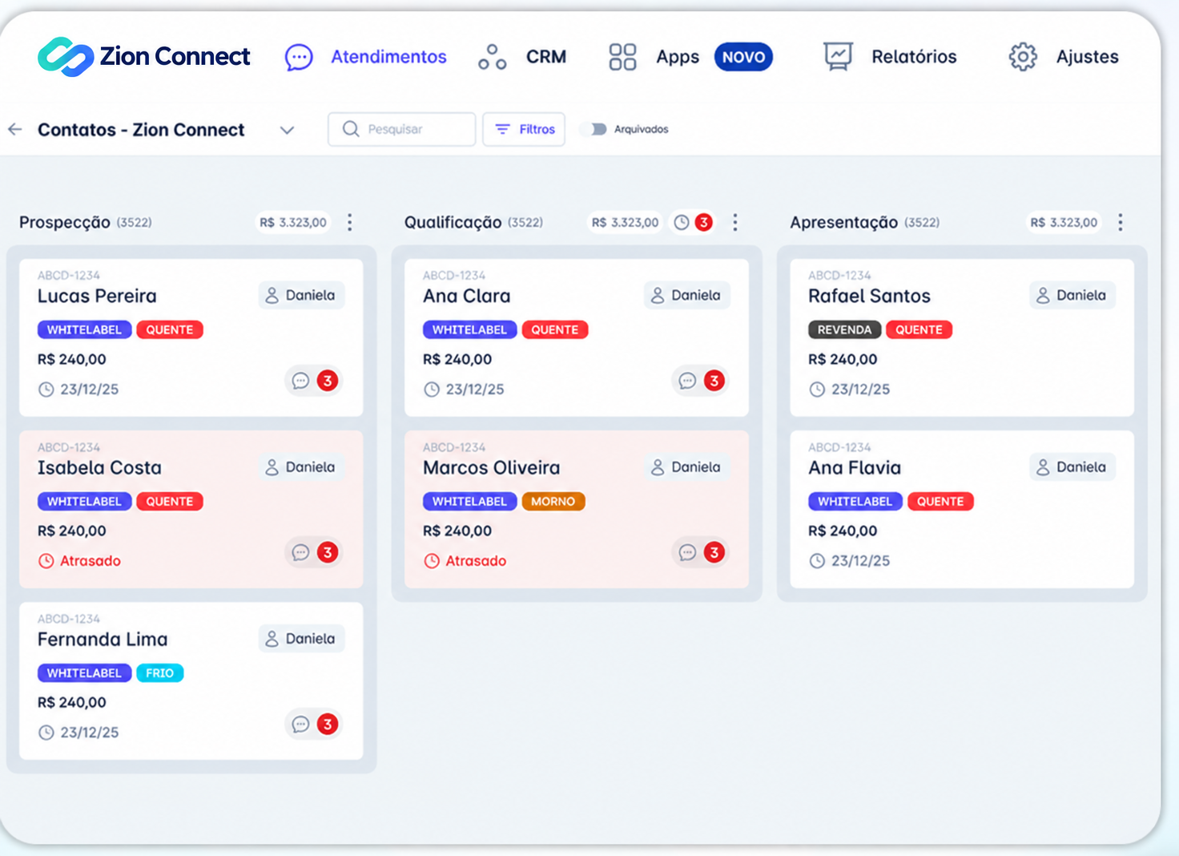Click the Daniela assignee on Marcos Oliveira

686,466
